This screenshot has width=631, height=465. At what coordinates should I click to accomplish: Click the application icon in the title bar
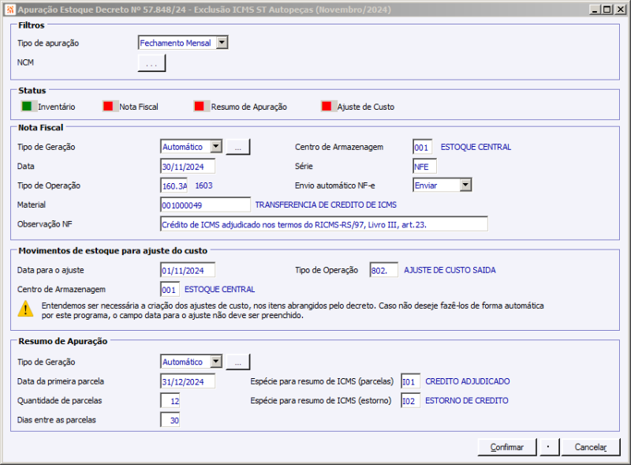coord(10,9)
